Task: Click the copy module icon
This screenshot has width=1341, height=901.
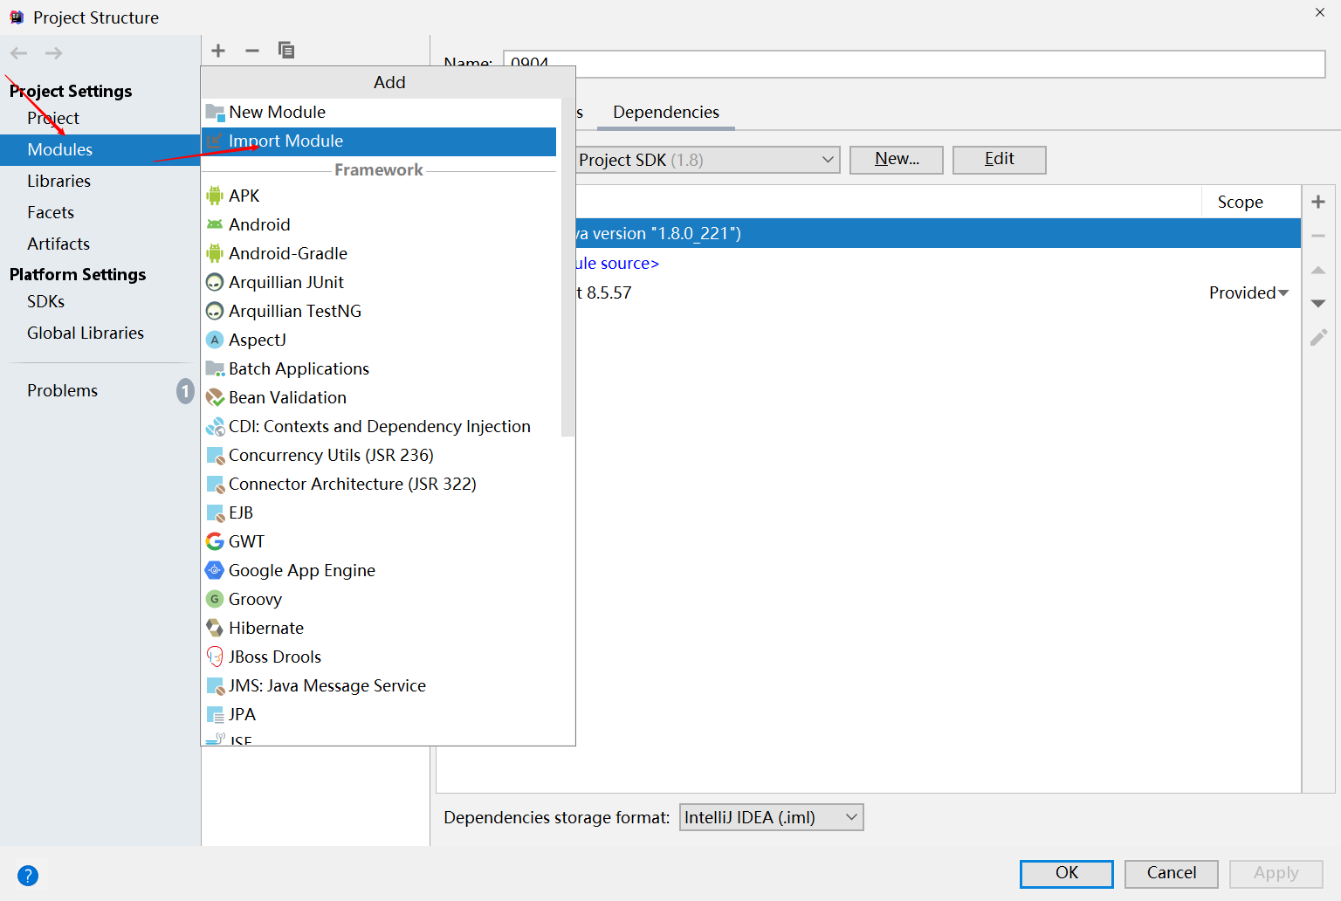Action: [285, 51]
